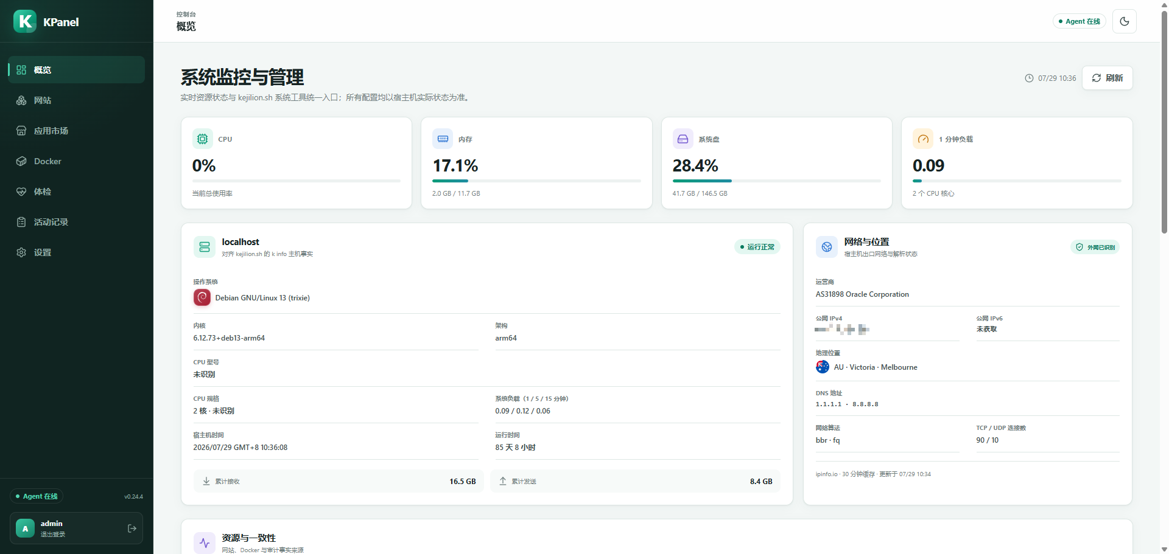Screen dimensions: 1169x554
Task: Click the 1 分钟负载 gauge icon
Action: click(x=923, y=139)
